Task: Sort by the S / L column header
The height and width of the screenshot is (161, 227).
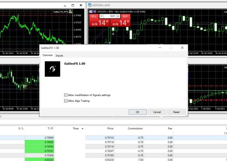Action: click(x=21, y=129)
